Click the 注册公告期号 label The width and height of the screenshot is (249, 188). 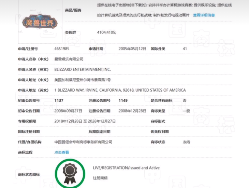pyautogui.click(x=99, y=100)
